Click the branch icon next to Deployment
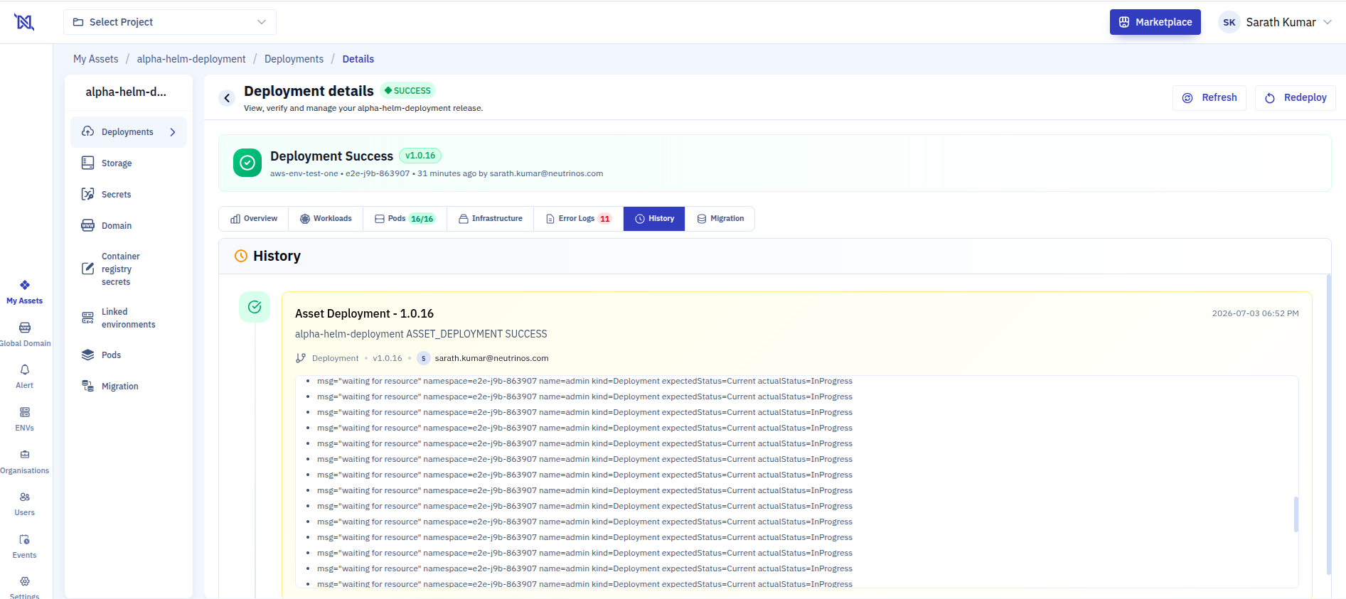 (301, 358)
